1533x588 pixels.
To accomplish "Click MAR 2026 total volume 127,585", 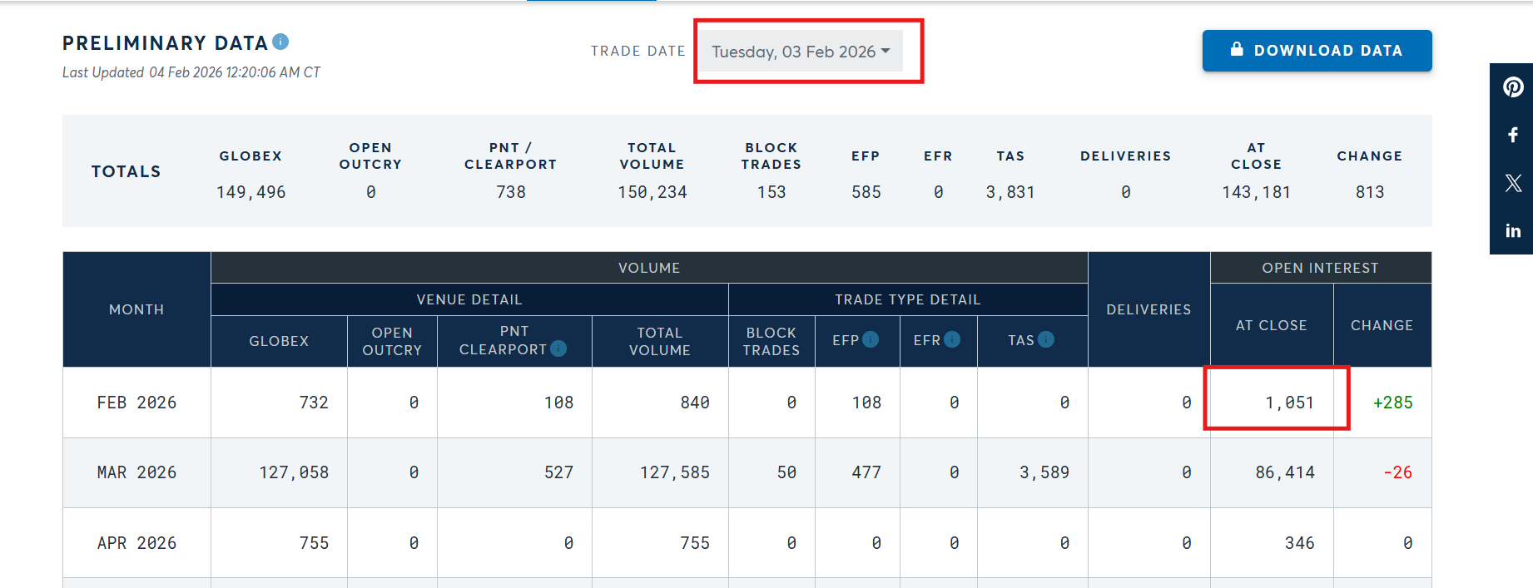I will pos(674,472).
